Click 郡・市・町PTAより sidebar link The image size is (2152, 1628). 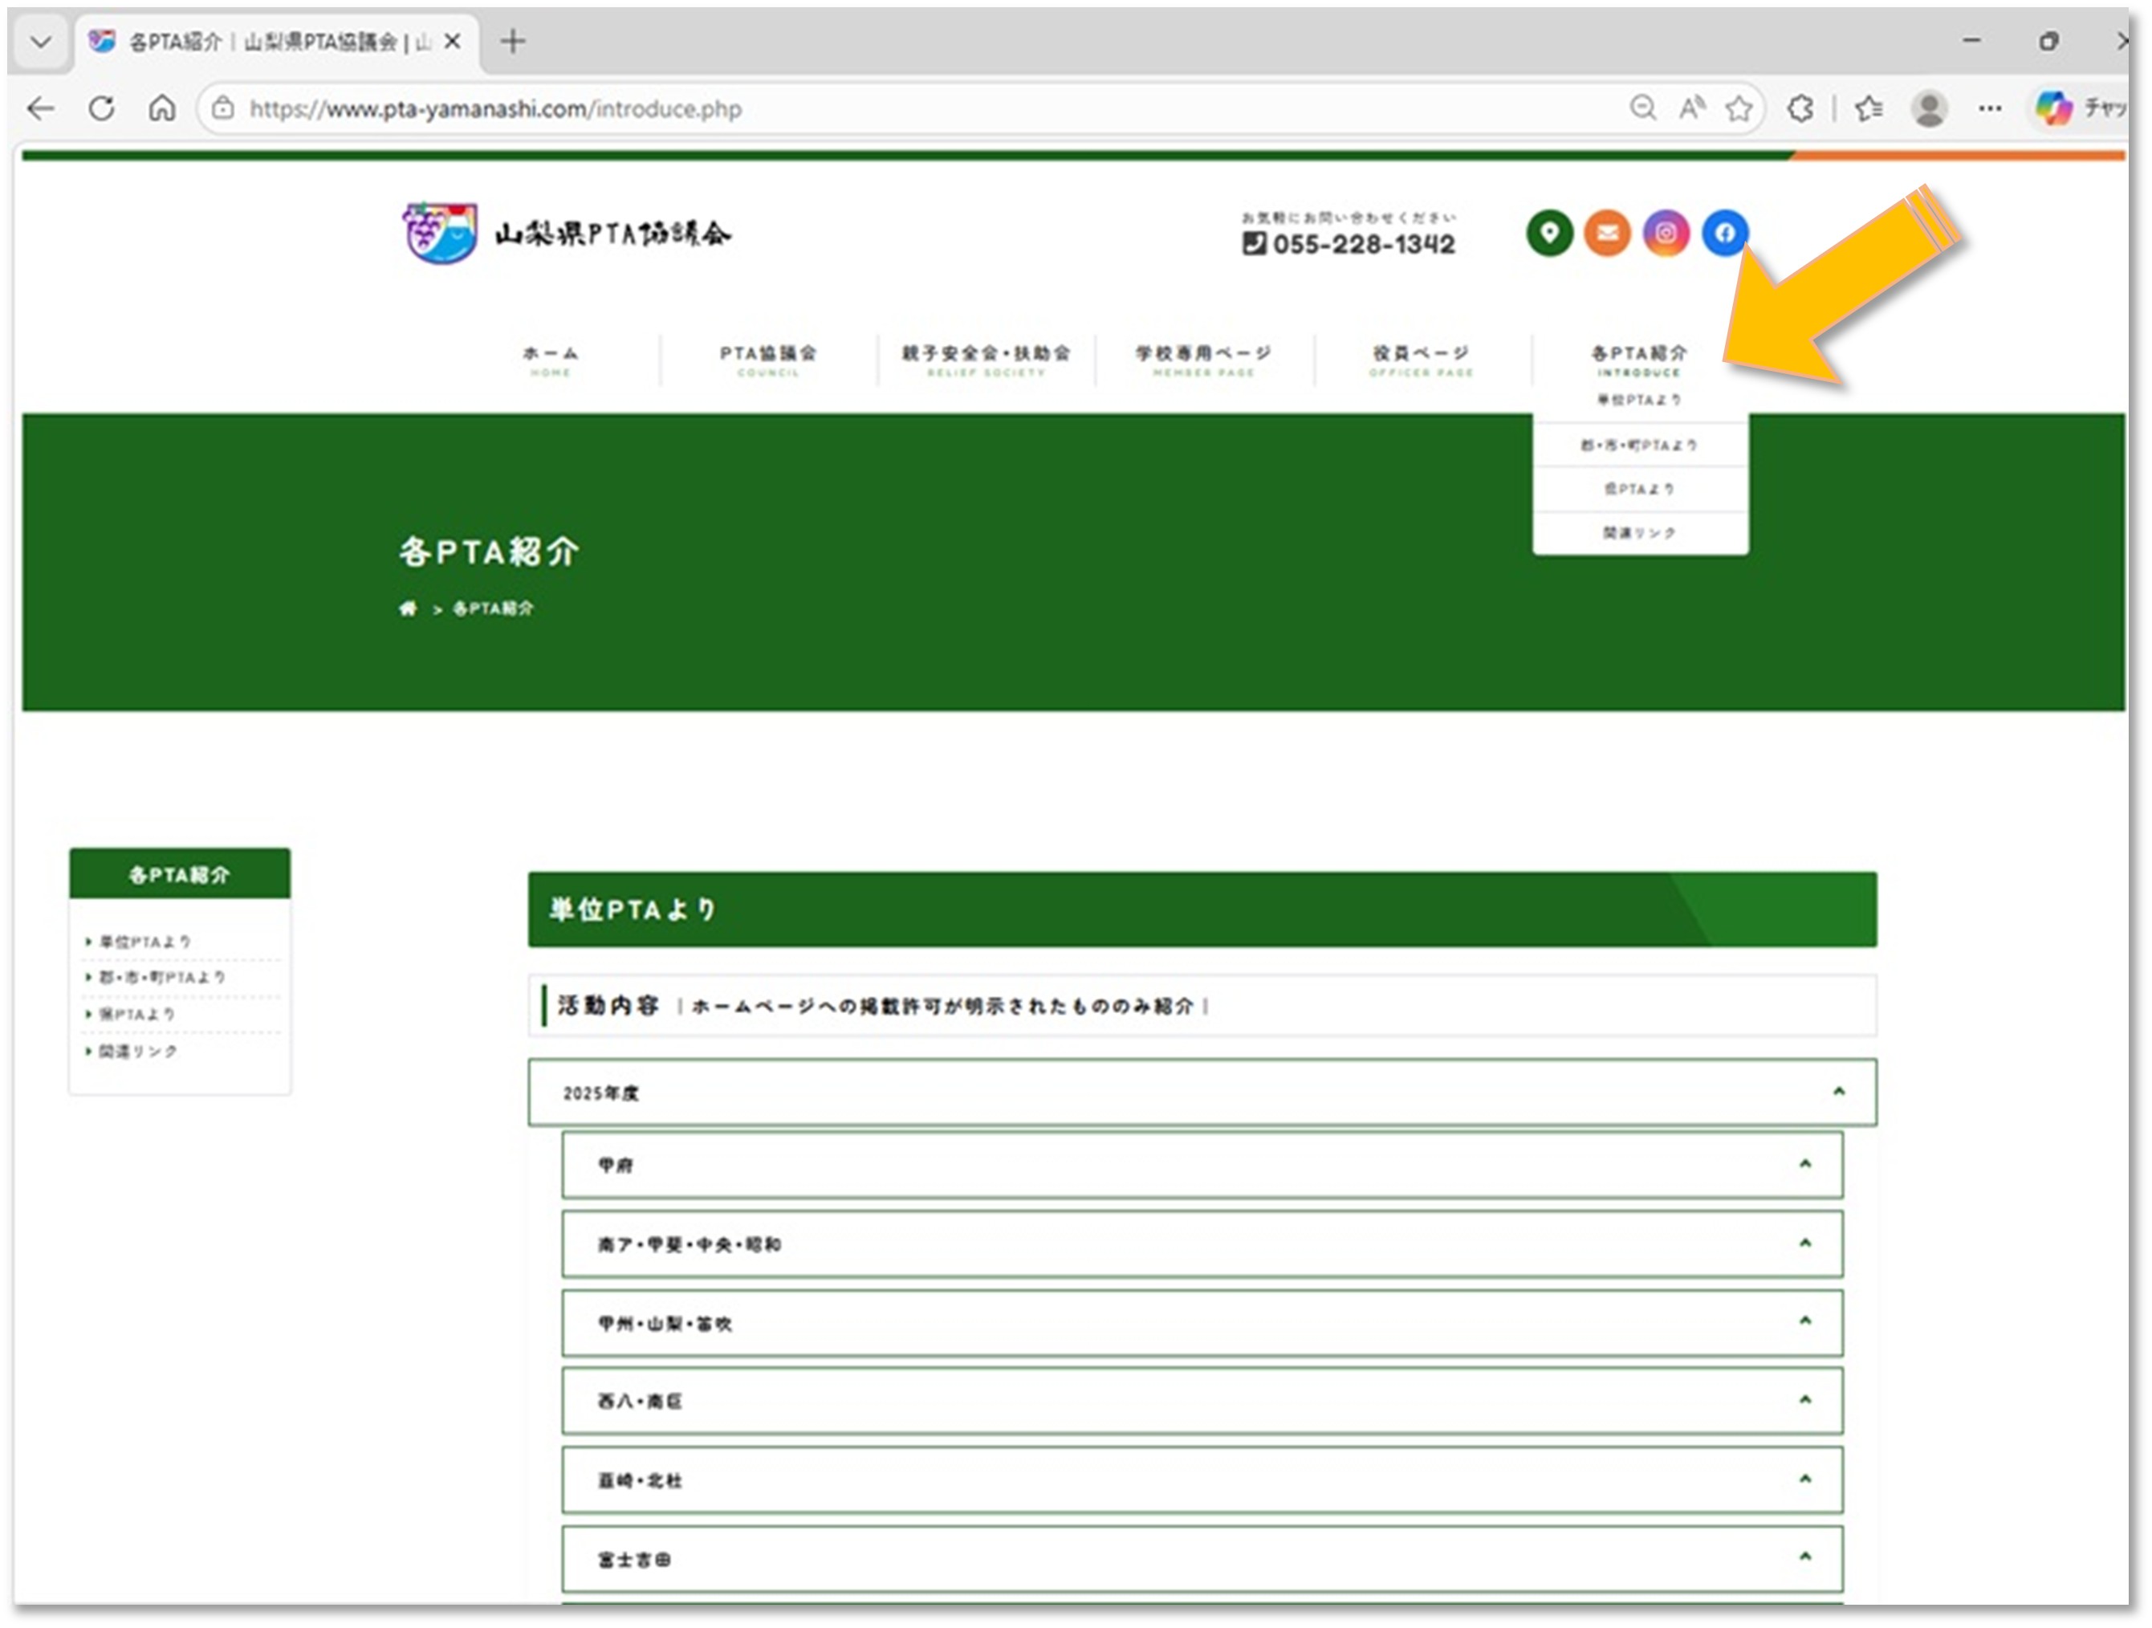tap(162, 977)
